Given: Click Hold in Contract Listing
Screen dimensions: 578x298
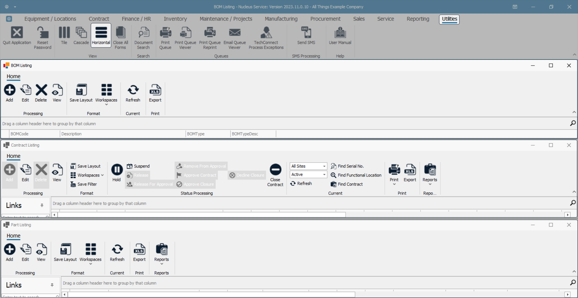Looking at the screenshot, I should click(x=117, y=173).
